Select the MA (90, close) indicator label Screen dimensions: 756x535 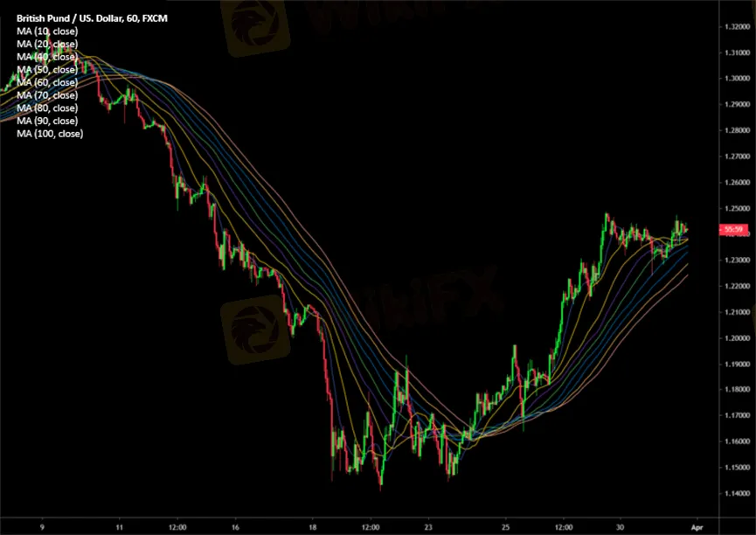47,122
